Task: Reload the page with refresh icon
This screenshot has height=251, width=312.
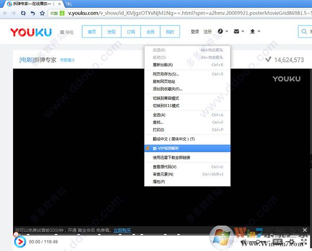Action: click(23, 14)
